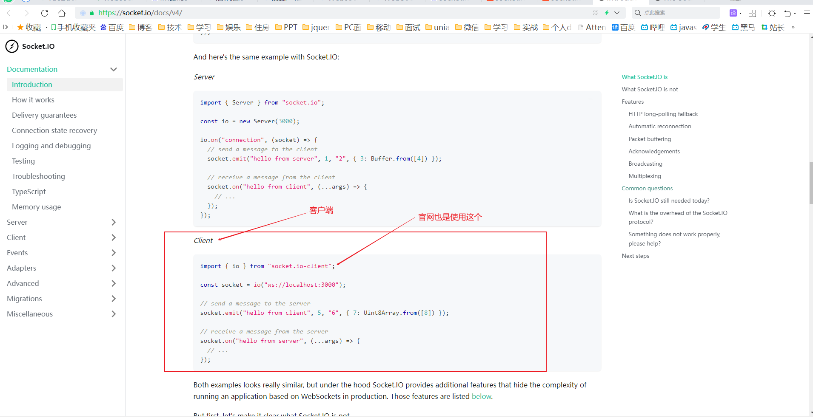Jump to "What Socket.IO is not" section
Screen dimensions: 813x418
coord(650,89)
